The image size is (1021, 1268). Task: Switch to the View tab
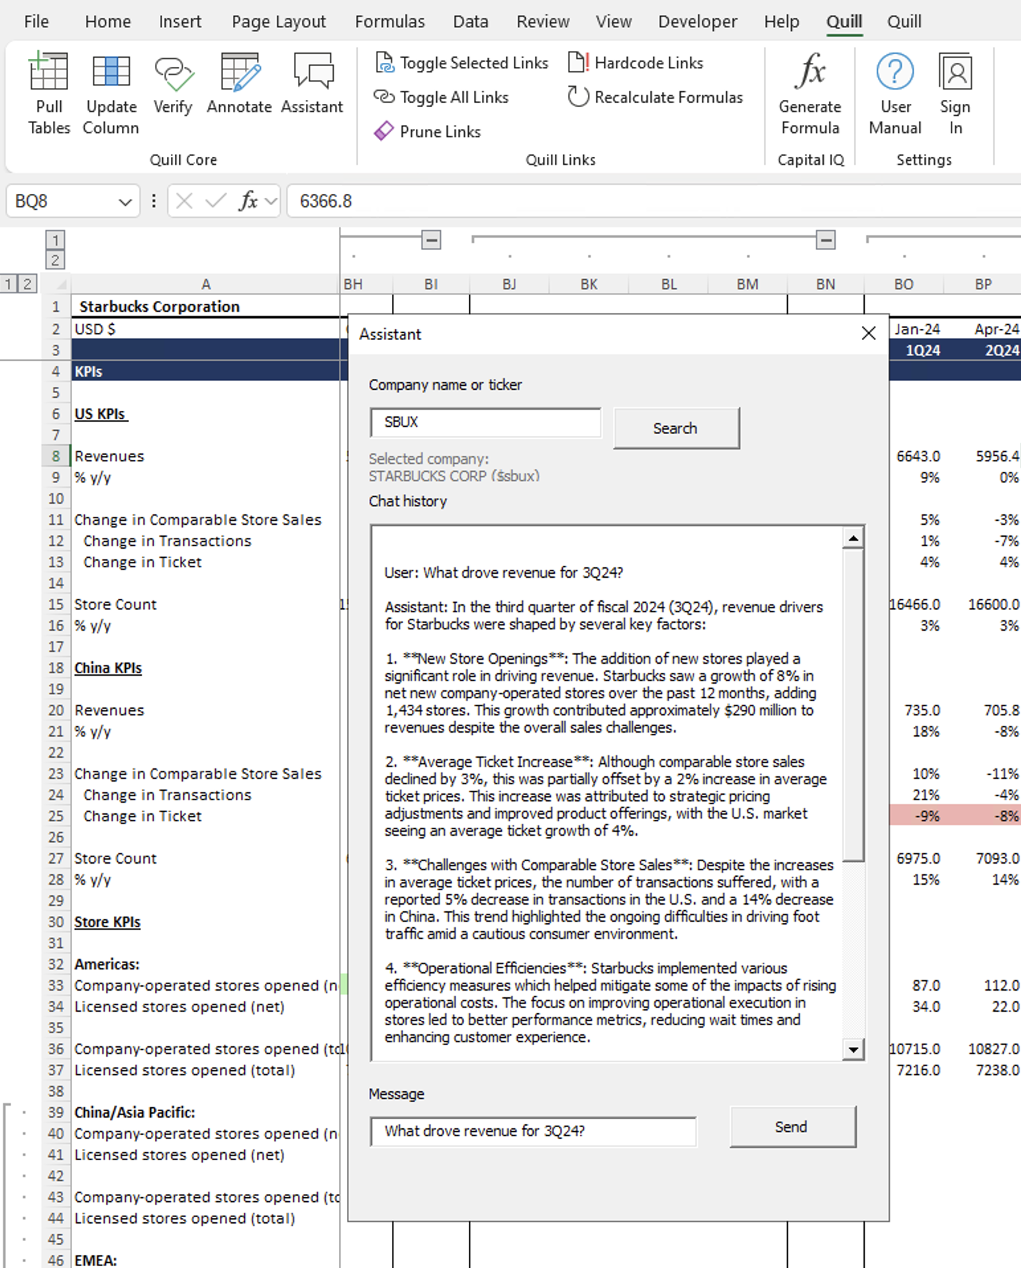tap(614, 22)
